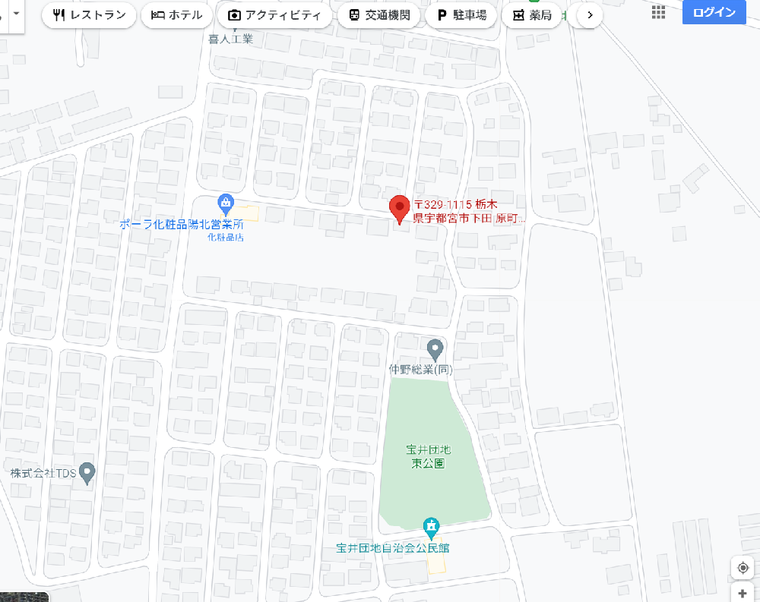Zoom in with the plus button
Image resolution: width=760 pixels, height=602 pixels.
click(743, 594)
